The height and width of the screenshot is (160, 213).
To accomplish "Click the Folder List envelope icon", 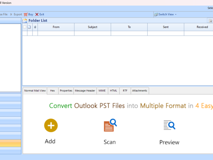I will (25, 21).
